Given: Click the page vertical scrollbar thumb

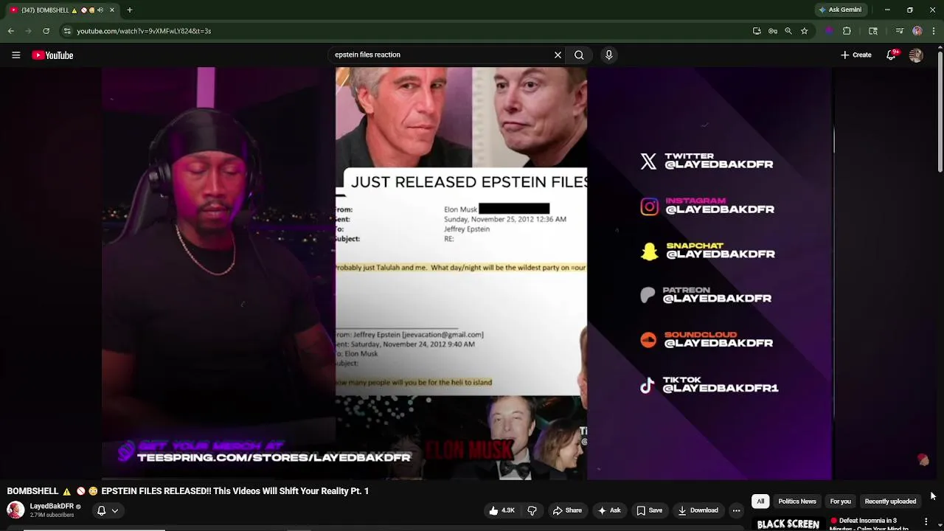Looking at the screenshot, I should [x=940, y=111].
